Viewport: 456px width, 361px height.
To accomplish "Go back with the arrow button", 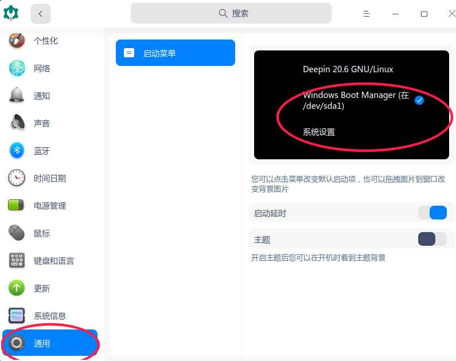I will pyautogui.click(x=40, y=14).
